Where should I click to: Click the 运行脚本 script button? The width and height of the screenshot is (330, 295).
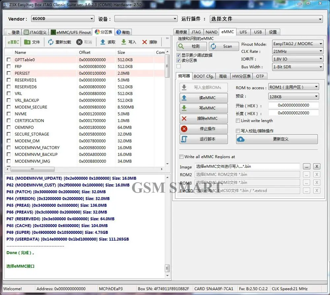[203, 139]
